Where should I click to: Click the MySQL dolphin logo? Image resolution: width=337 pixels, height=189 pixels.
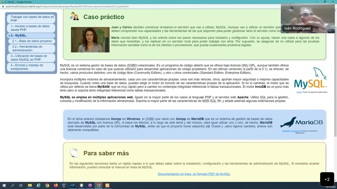[310, 78]
